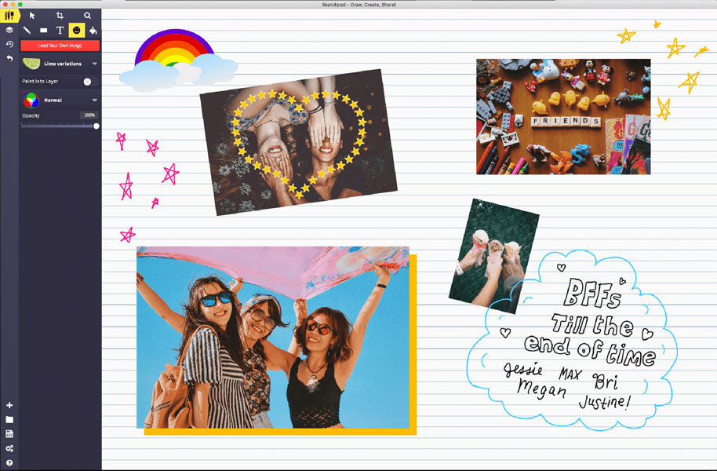This screenshot has width=717, height=471.
Task: Open the Normal blend mode dropdown
Action: [94, 100]
